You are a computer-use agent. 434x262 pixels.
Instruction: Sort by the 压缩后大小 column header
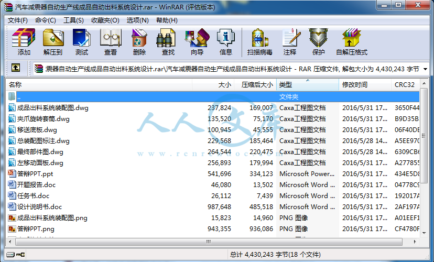255,85
